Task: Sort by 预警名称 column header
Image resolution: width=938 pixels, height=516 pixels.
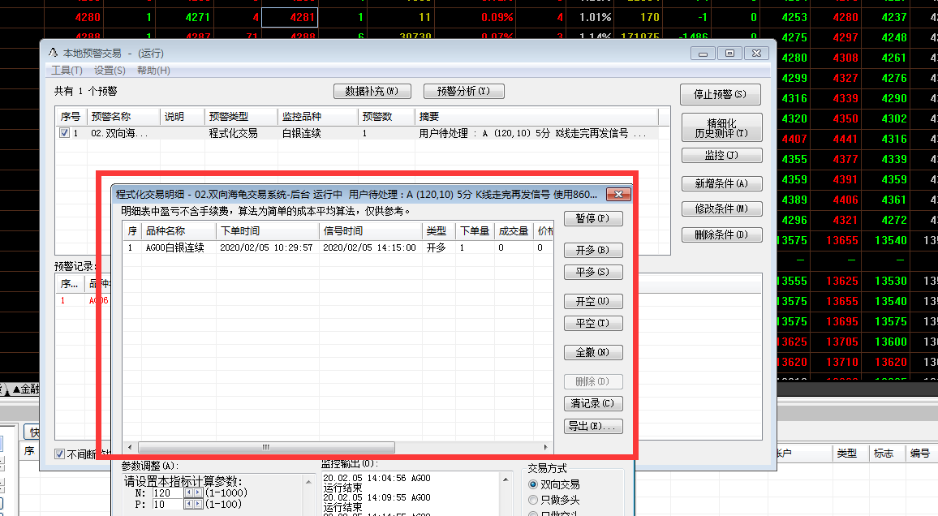Action: pyautogui.click(x=123, y=117)
